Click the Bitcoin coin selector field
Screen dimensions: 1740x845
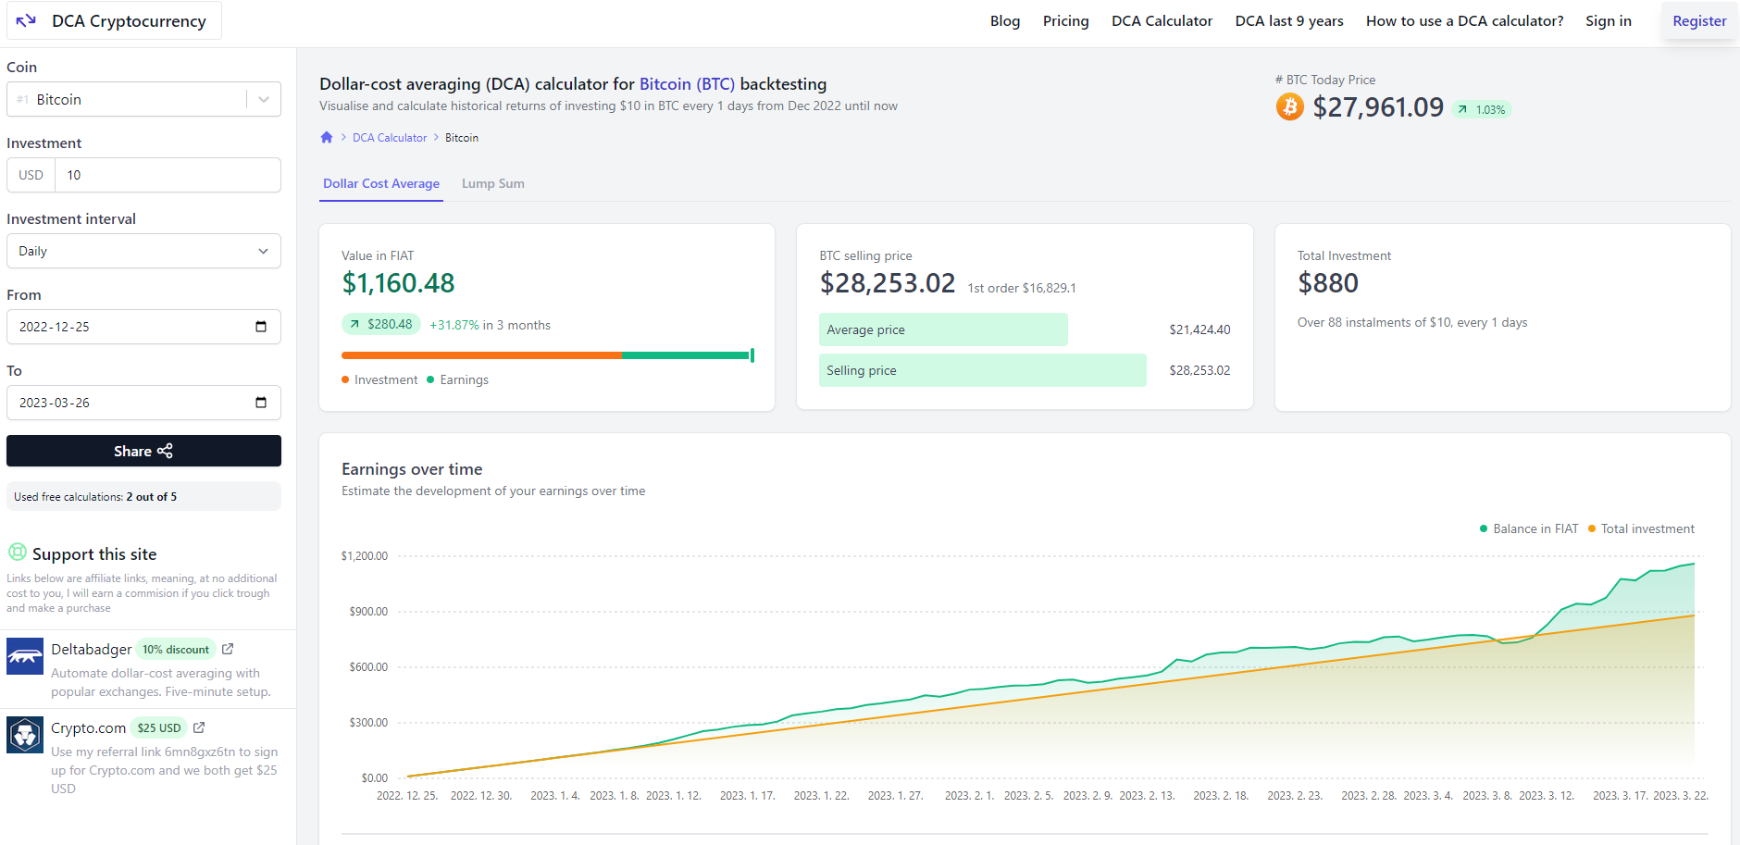tap(143, 99)
